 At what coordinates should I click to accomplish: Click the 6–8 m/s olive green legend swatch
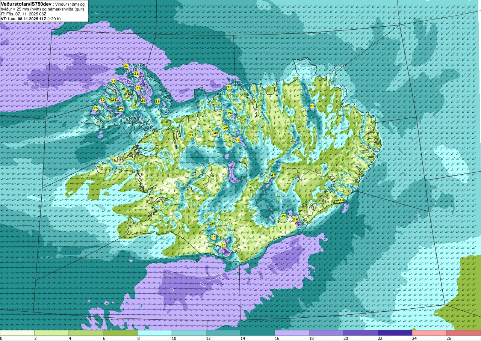coord(120,333)
